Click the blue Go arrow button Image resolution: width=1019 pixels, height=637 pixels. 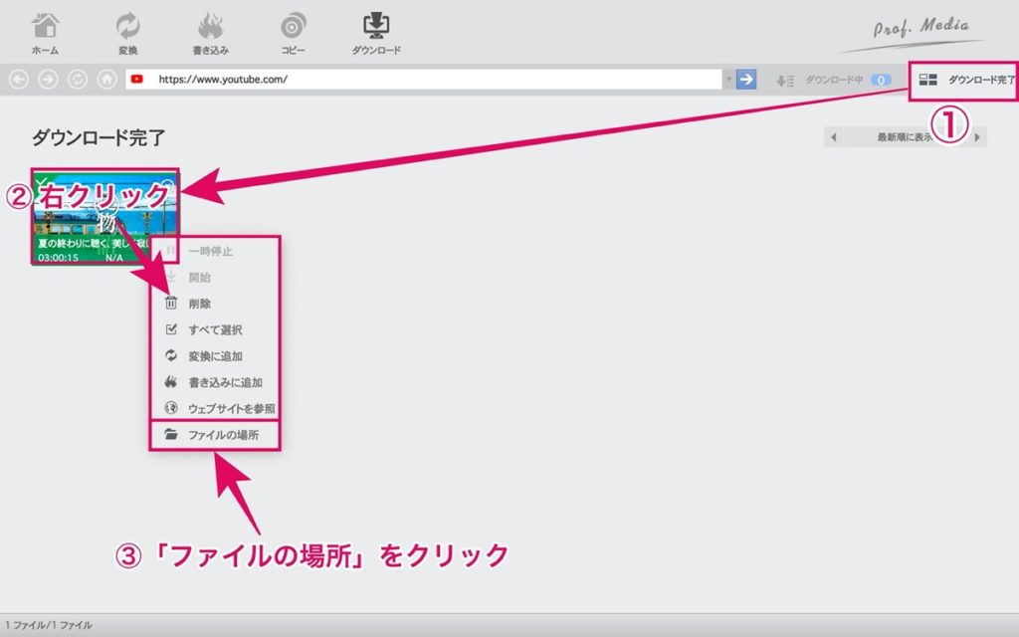click(x=746, y=80)
